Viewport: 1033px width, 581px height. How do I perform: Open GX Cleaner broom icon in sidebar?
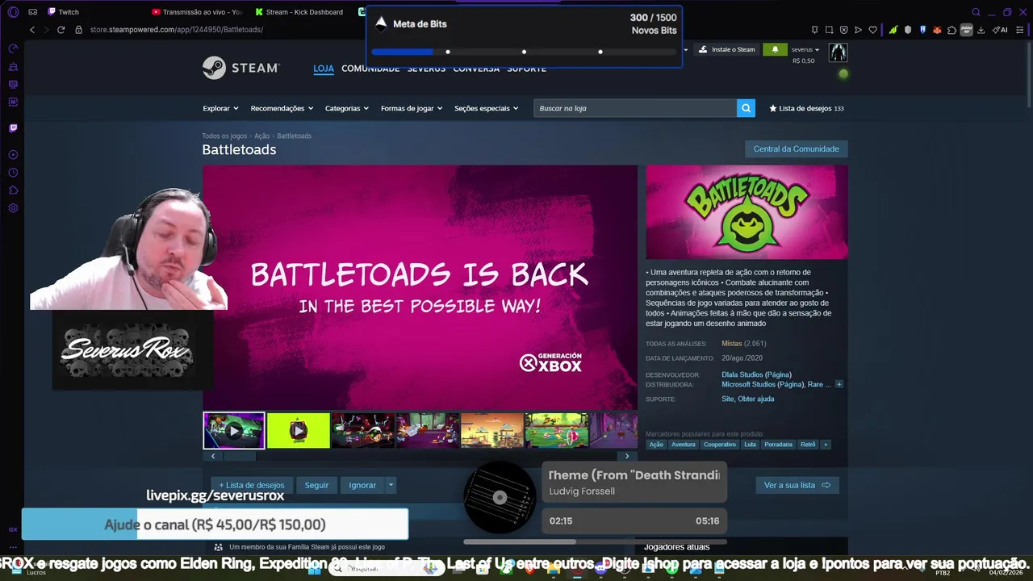pos(13,66)
